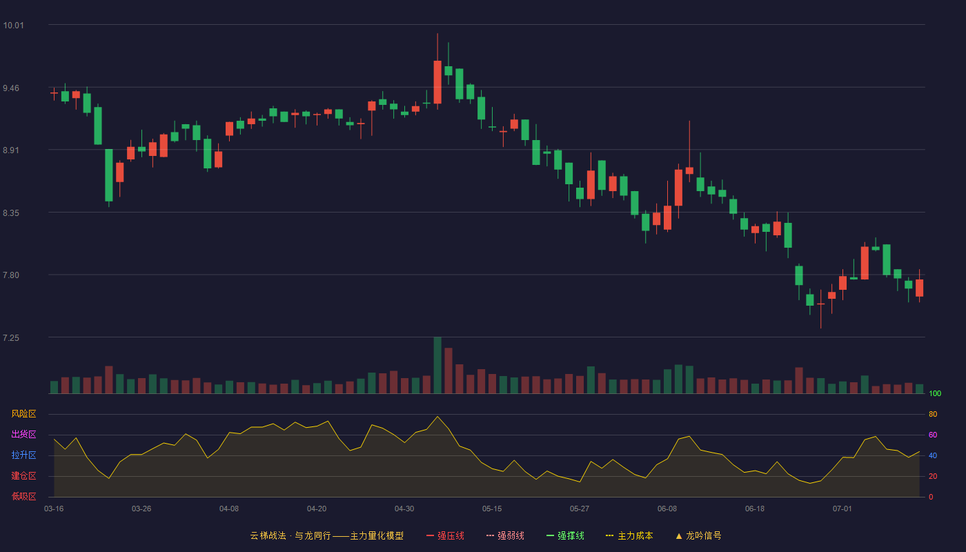
Task: Click the 低吸区 zone label
Action: 23,496
